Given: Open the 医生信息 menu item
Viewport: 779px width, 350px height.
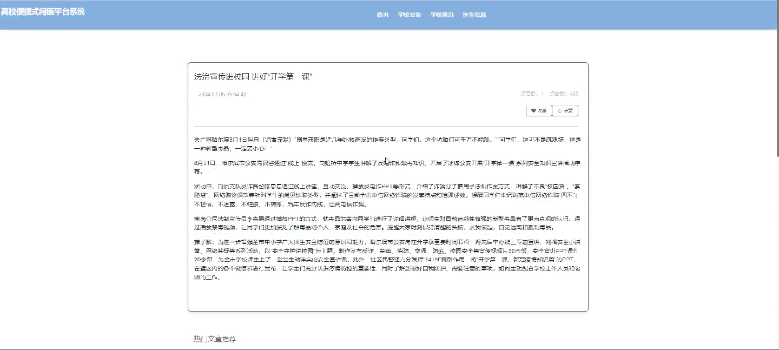Looking at the screenshot, I should coord(474,15).
